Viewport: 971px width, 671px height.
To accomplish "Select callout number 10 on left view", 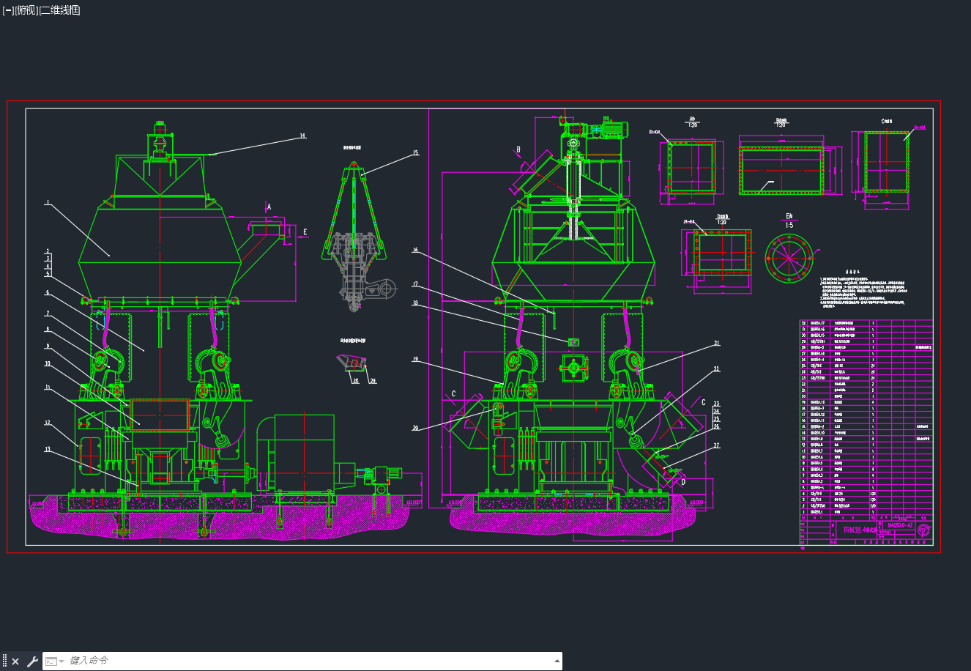I will tap(47, 363).
